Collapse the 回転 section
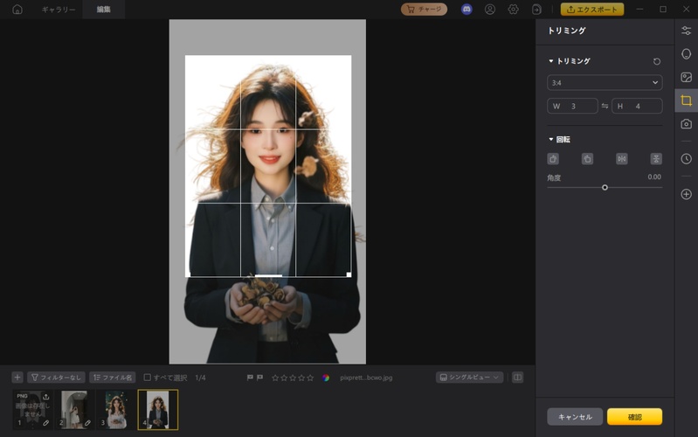This screenshot has height=437, width=698. point(550,140)
